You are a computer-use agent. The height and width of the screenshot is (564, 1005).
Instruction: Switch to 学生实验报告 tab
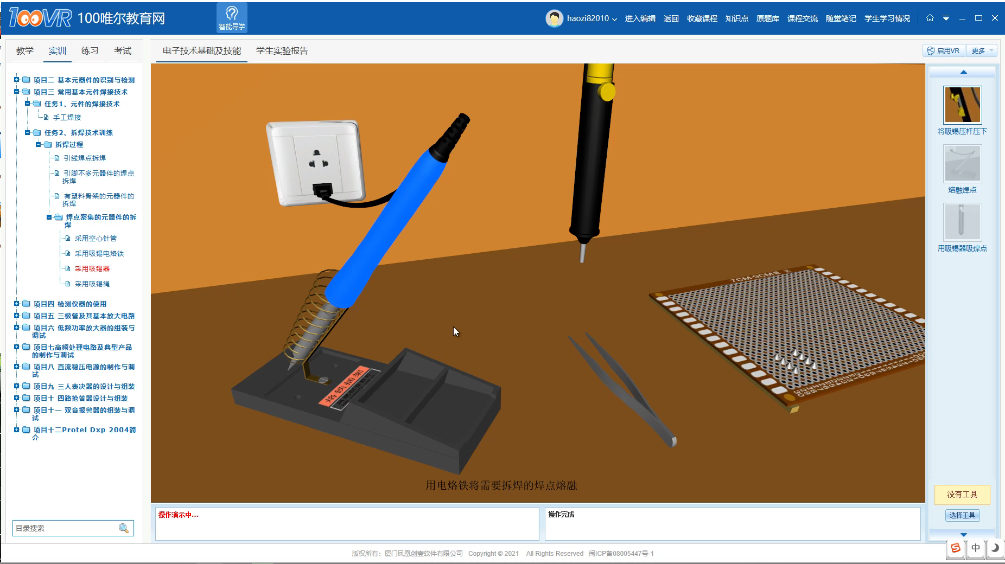[282, 50]
